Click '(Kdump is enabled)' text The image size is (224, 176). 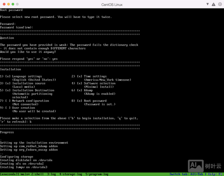click(99, 94)
